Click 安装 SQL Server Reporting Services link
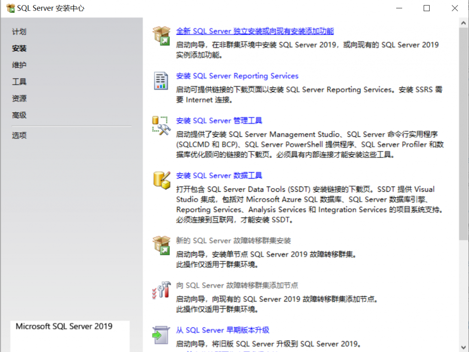 (237, 76)
